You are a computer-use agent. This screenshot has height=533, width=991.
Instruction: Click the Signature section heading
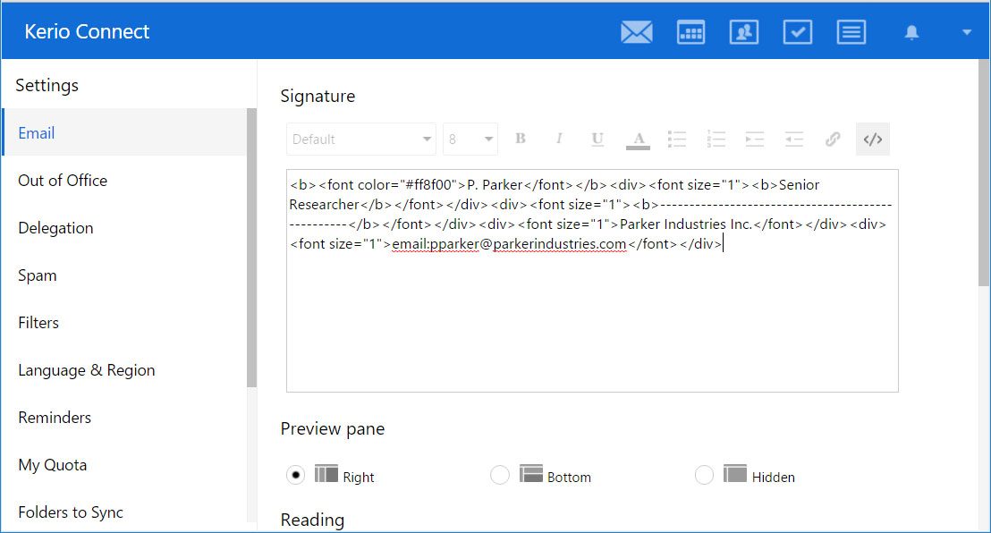[x=318, y=96]
